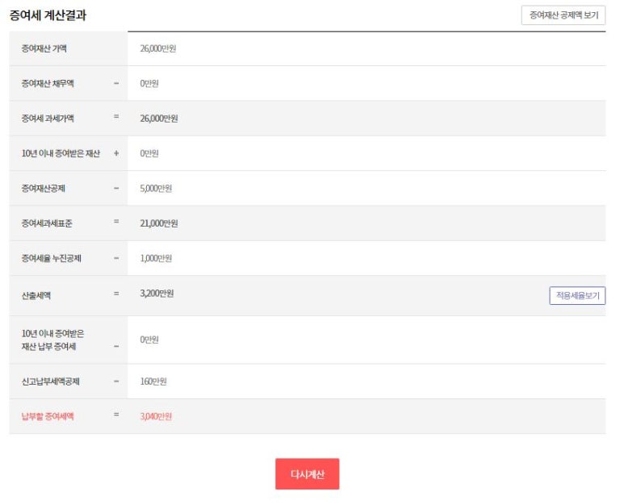Click the 증여세 계산결과 heading

[48, 15]
